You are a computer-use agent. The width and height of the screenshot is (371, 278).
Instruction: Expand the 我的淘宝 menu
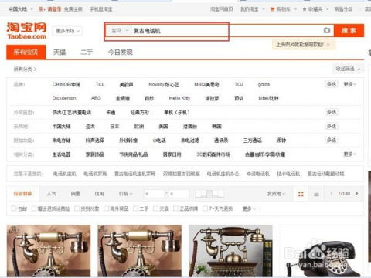pyautogui.click(x=252, y=9)
